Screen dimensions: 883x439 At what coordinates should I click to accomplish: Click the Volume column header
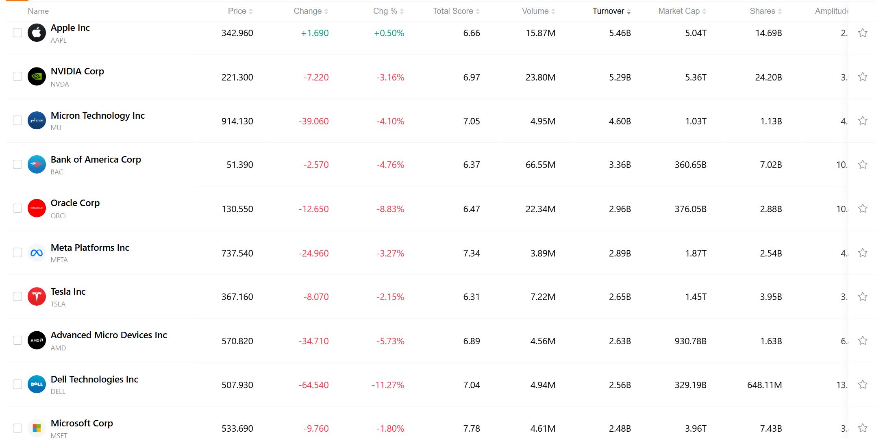[538, 11]
